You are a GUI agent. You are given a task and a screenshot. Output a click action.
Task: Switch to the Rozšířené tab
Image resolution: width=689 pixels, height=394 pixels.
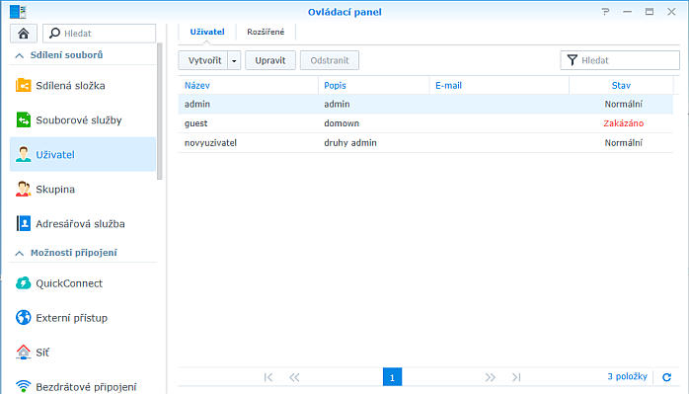tap(266, 33)
